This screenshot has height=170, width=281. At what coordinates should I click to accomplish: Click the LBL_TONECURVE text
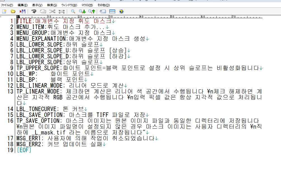tap(36, 109)
